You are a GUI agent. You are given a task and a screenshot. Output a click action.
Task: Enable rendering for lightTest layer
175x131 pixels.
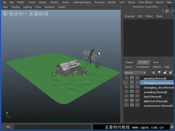coord(127,101)
